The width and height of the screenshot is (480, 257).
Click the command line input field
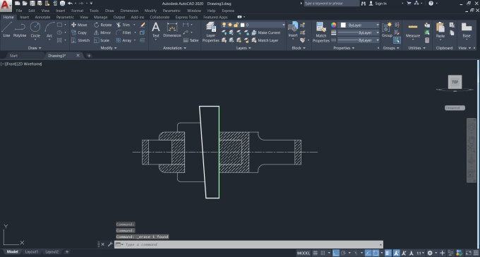click(251, 244)
